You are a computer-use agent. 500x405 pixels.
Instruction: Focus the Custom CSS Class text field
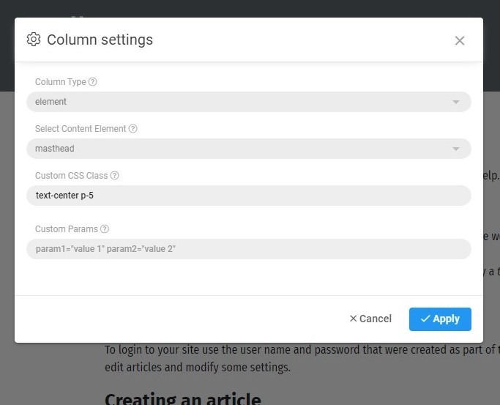coord(249,196)
